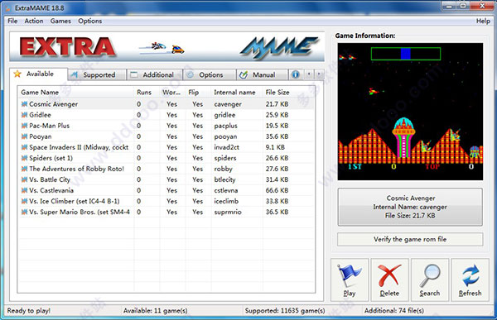Click tab strip right scroll arrow
The image size is (497, 320).
(x=319, y=74)
